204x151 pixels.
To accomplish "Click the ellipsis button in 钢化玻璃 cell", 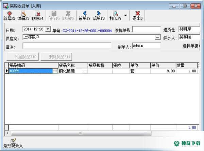I will coord(85,71).
